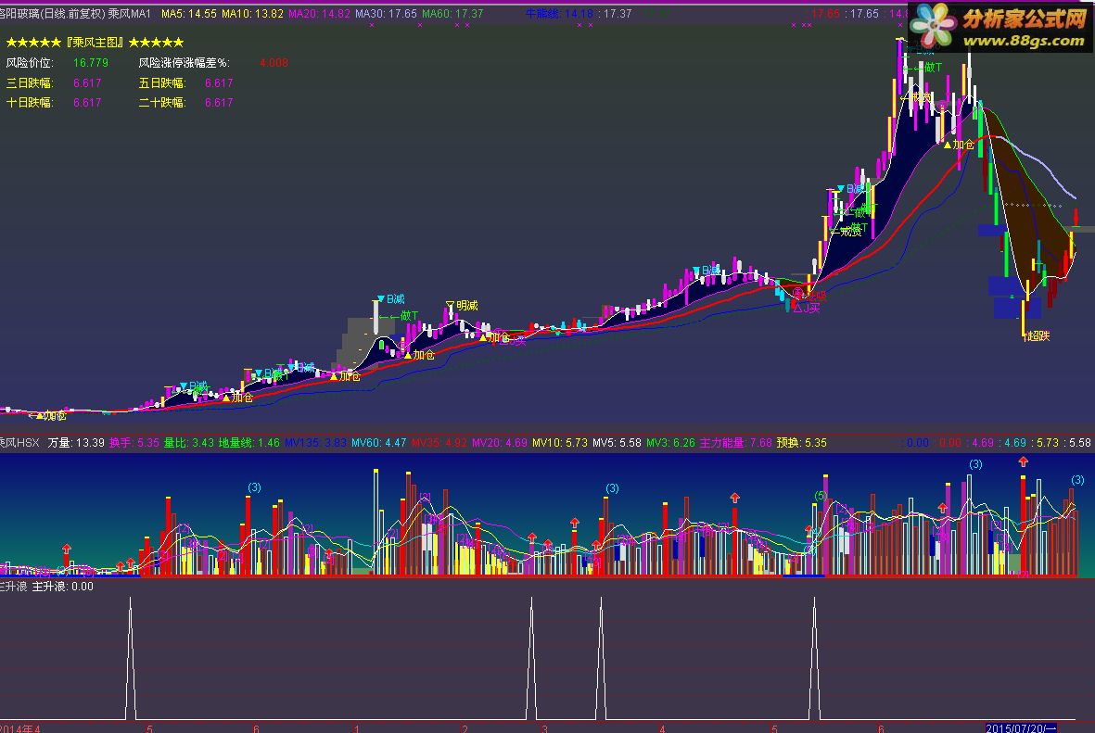The width and height of the screenshot is (1095, 733).
Task: Click the 乘风MA1 indicator name
Action: coord(129,13)
